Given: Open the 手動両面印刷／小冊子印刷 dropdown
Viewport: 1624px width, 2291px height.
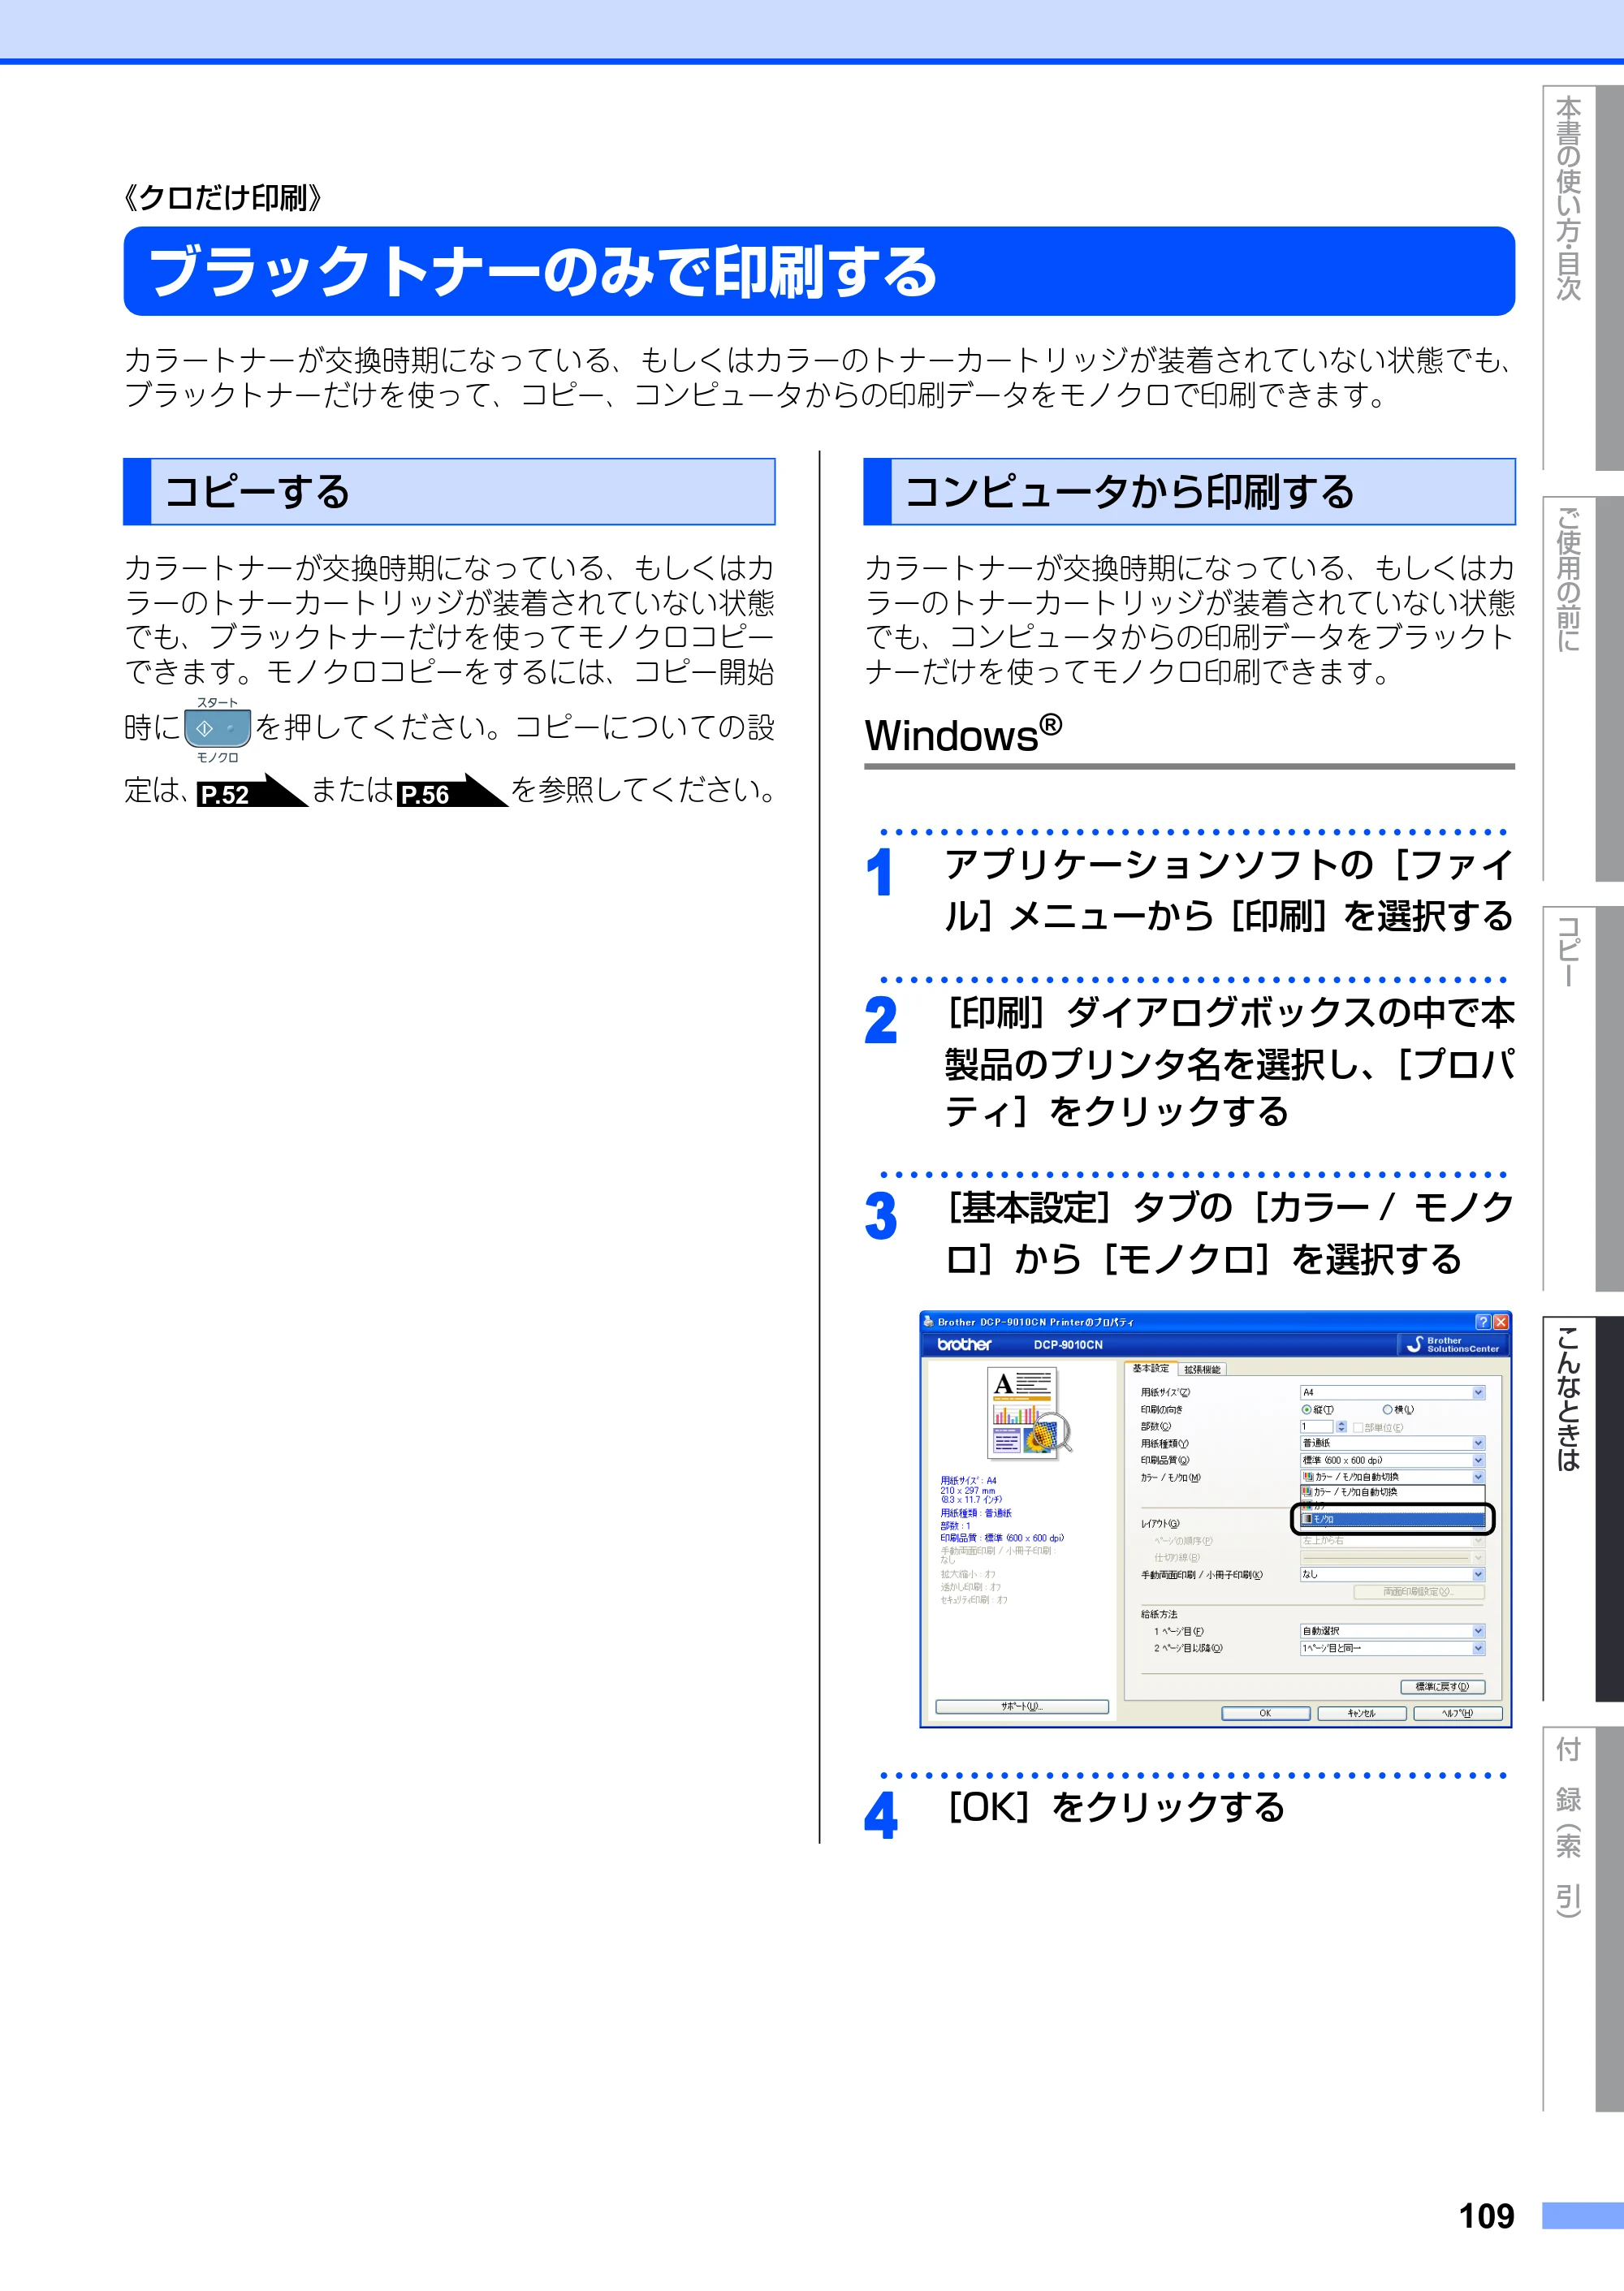Looking at the screenshot, I should point(1392,1574).
